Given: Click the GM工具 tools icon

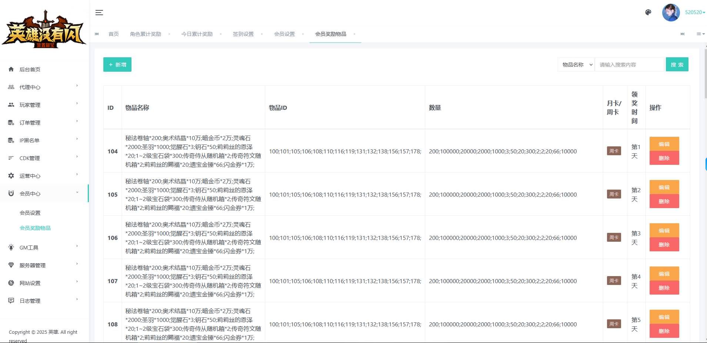Looking at the screenshot, I should point(11,247).
